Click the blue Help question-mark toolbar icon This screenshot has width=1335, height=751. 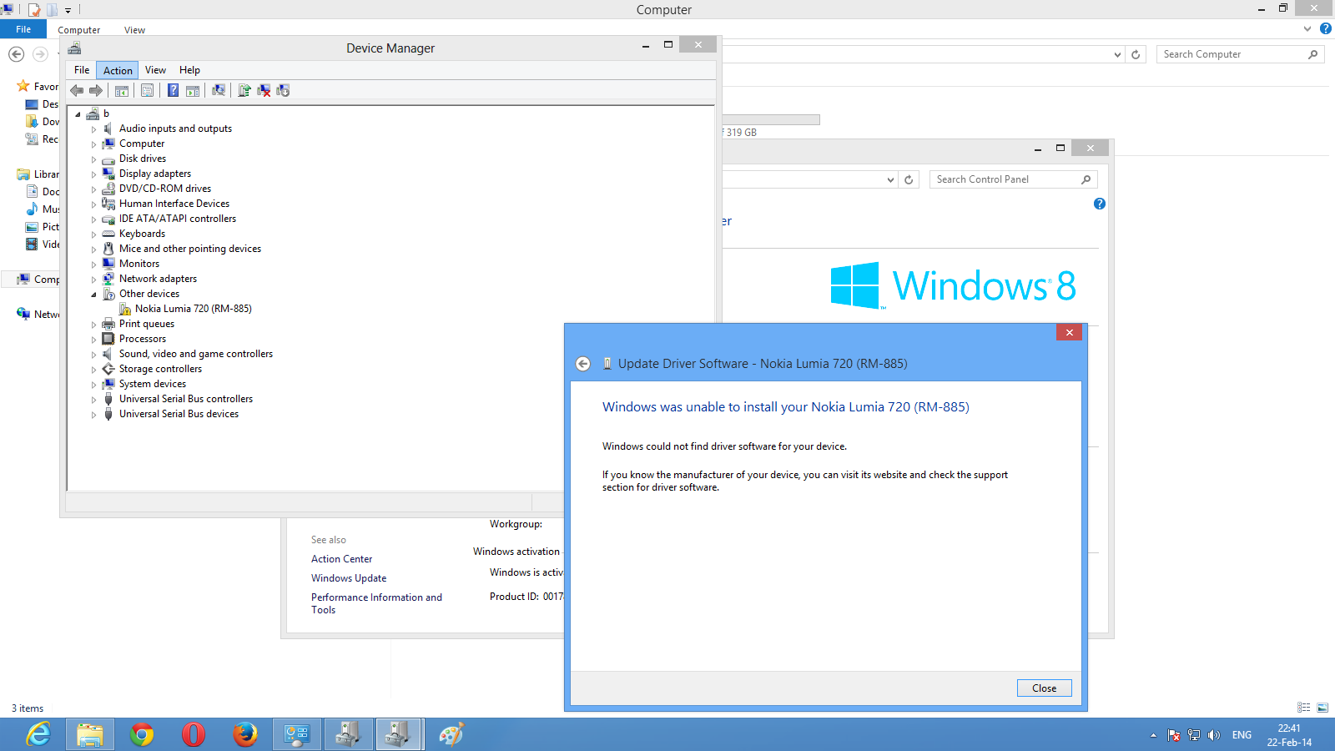click(173, 90)
